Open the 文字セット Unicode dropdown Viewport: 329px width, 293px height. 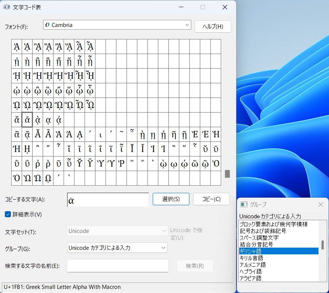coord(117,231)
